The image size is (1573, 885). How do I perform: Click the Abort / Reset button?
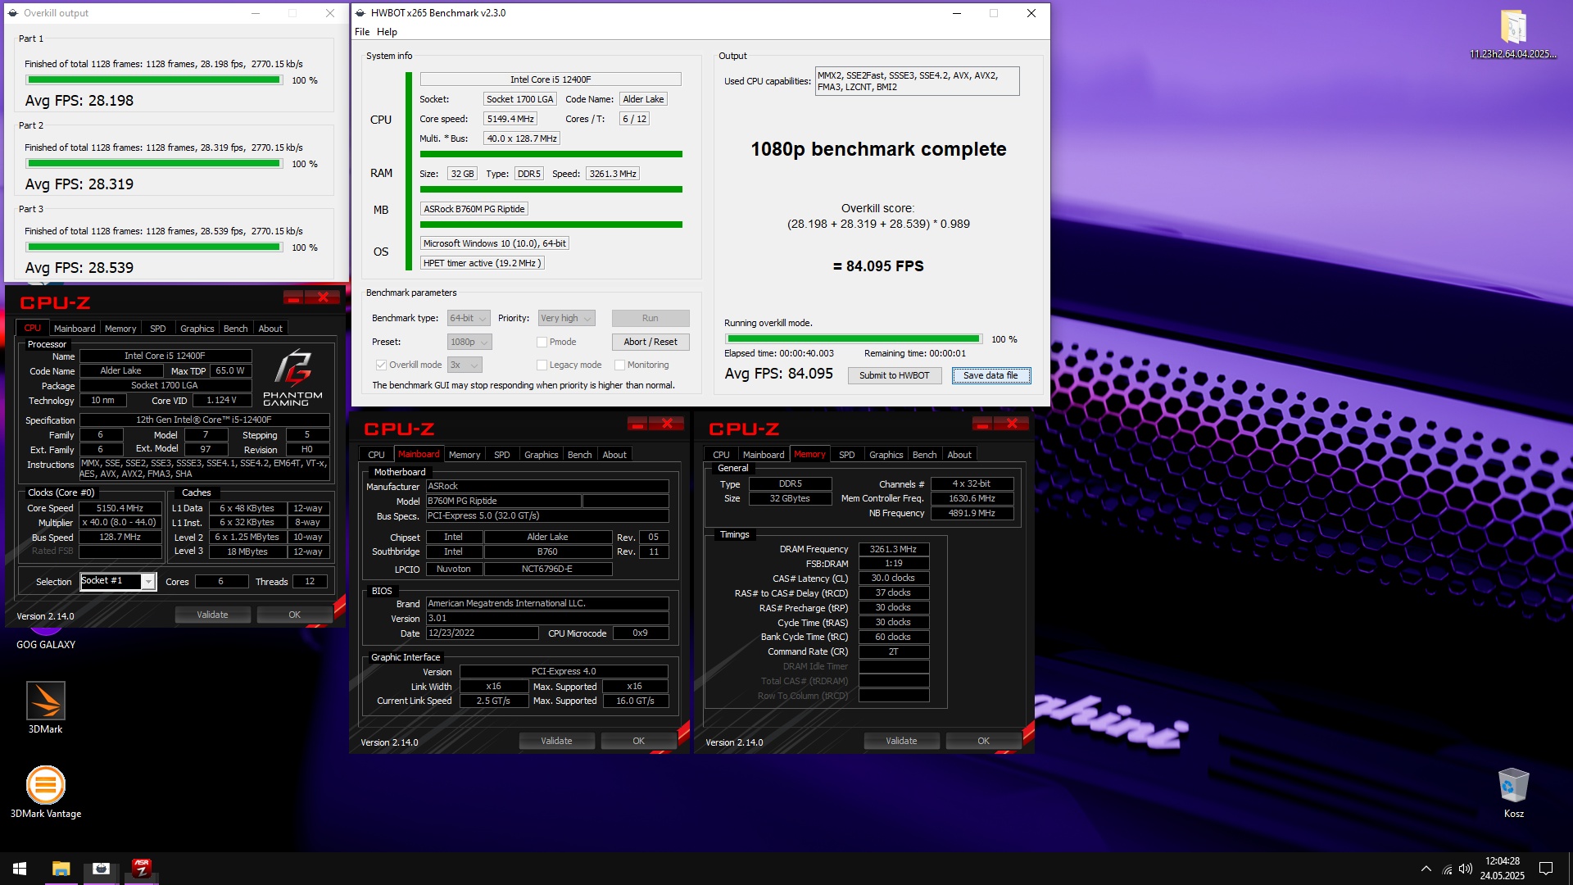651,342
